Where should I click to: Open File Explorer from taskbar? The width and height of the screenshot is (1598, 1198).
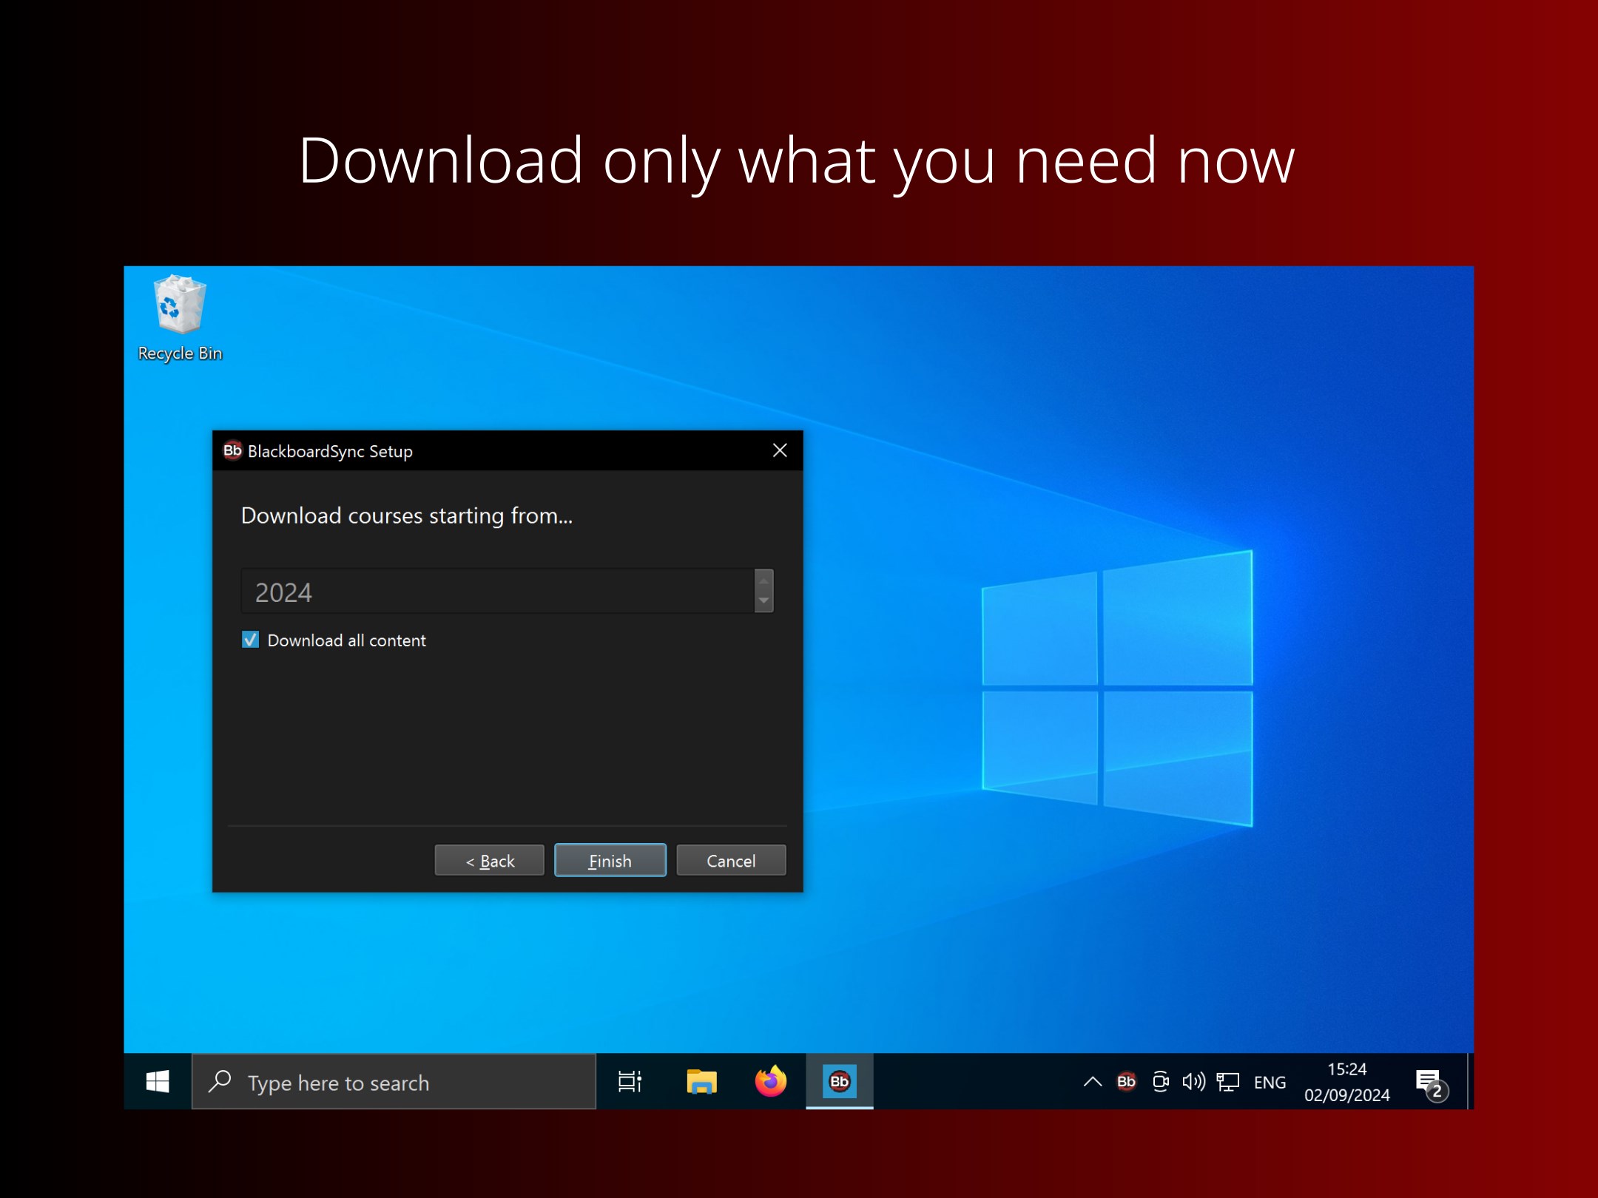tap(701, 1082)
